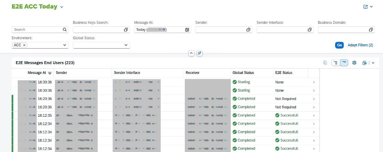Remove the ACC environment token
Viewport: 383px width, 152px height.
24,45
